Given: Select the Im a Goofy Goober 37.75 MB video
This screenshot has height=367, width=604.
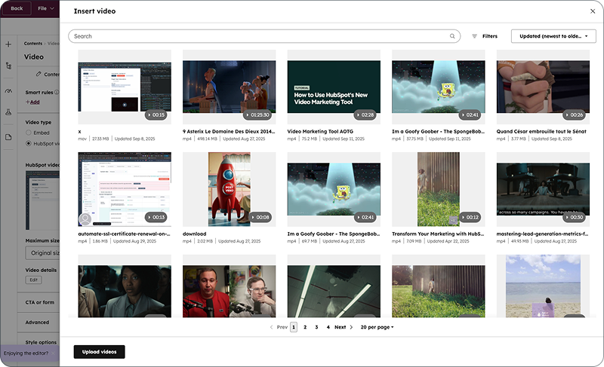Looking at the screenshot, I should pos(439,87).
